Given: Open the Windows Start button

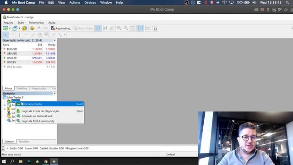Looking at the screenshot, I should pyautogui.click(x=4, y=161).
